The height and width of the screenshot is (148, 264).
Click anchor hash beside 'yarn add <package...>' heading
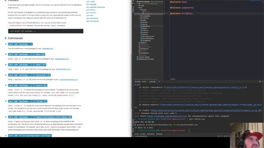coord(6,44)
